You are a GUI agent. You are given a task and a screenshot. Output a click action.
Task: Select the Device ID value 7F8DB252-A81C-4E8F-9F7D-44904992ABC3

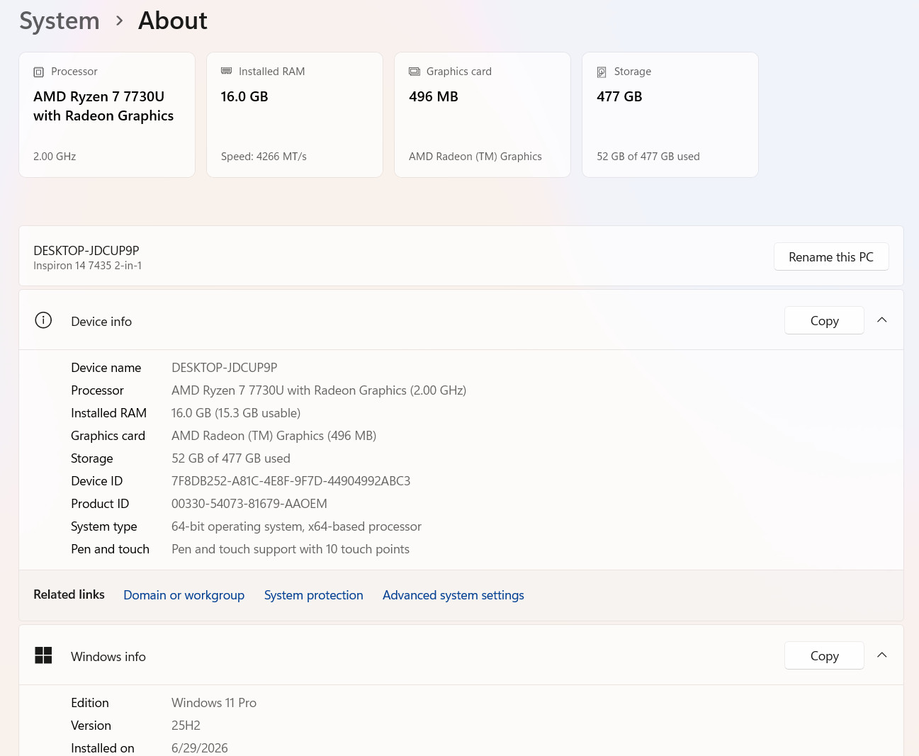[291, 481]
